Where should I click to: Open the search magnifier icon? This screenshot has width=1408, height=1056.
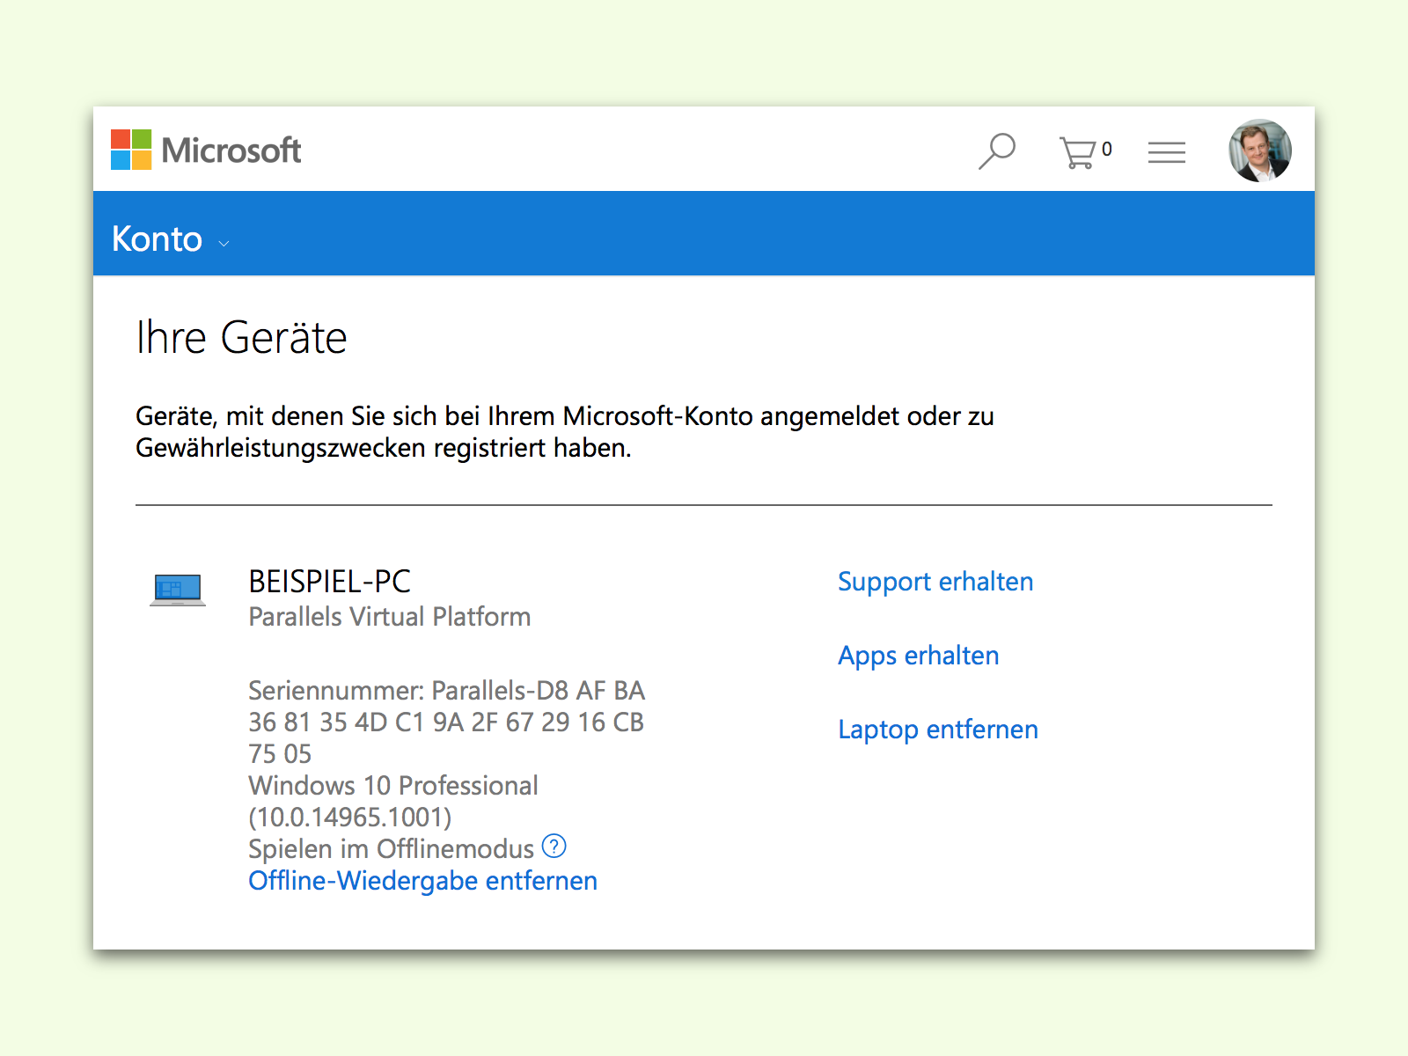(997, 151)
